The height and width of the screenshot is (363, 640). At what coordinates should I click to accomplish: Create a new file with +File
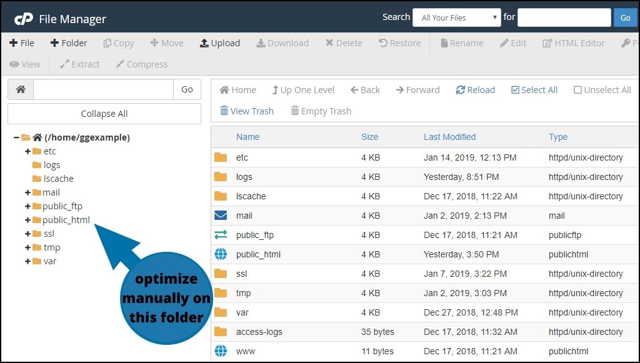(x=22, y=43)
